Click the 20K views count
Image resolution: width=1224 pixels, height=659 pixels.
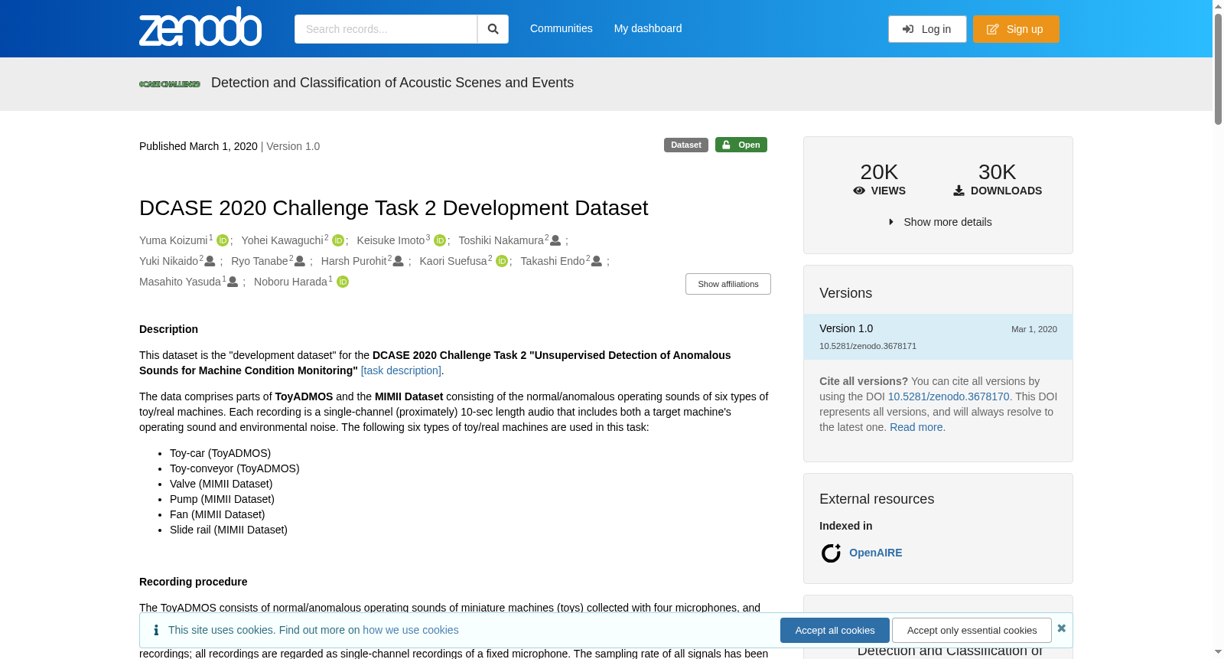pos(879,172)
